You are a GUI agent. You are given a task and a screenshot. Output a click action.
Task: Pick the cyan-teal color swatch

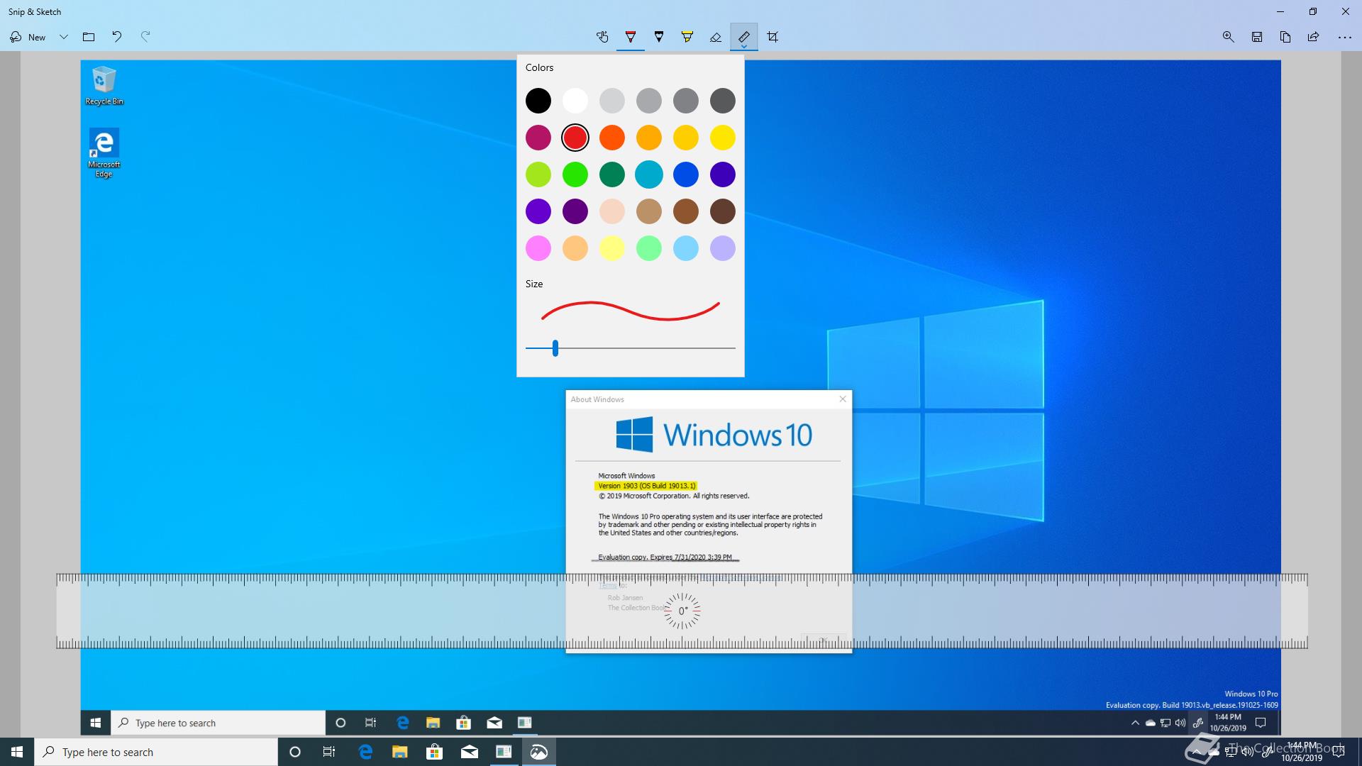649,174
